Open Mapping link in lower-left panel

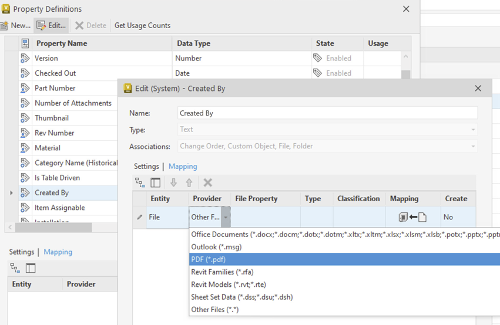point(58,252)
